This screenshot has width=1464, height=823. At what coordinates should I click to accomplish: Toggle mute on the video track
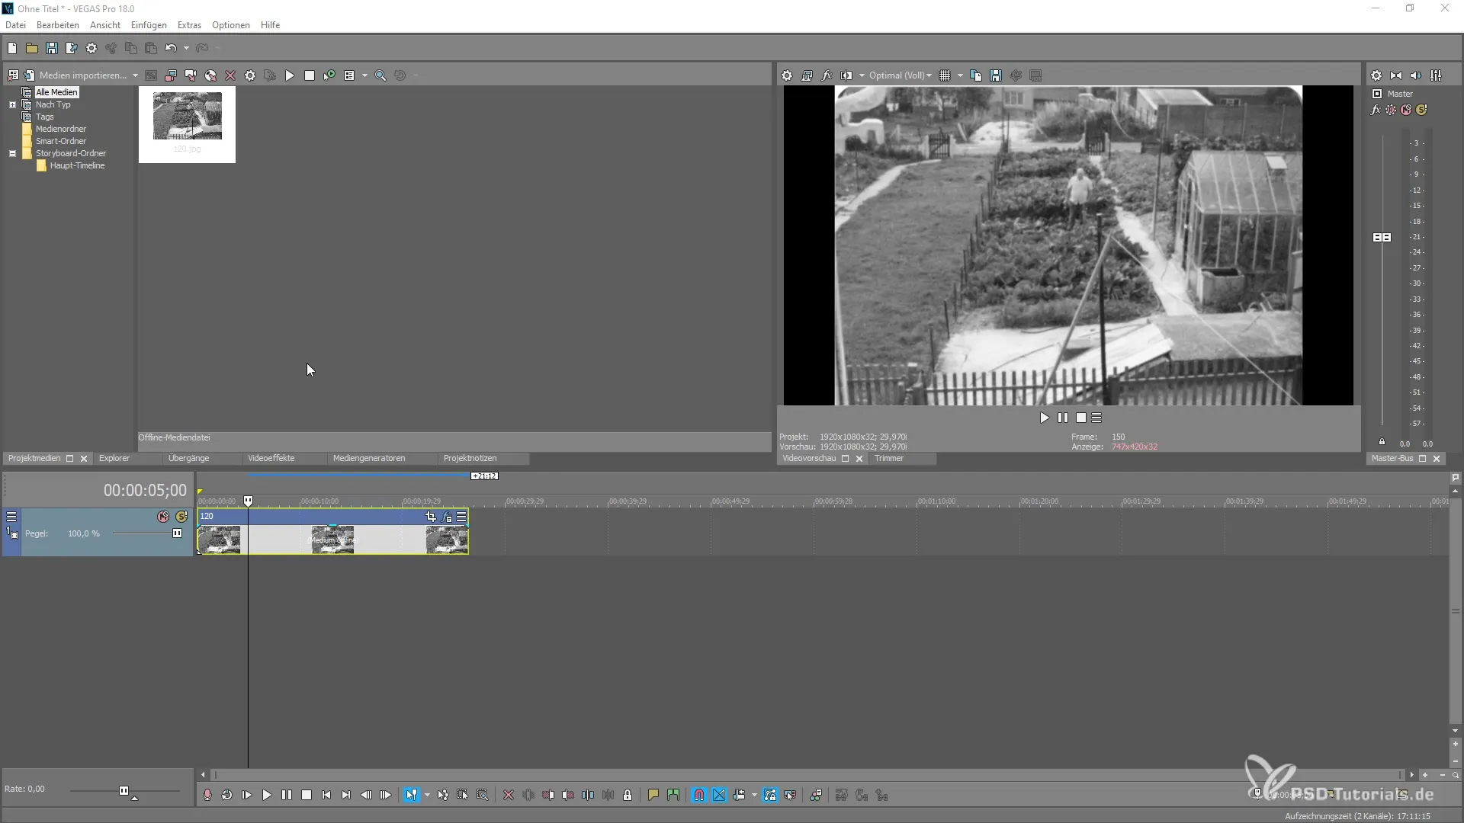pyautogui.click(x=163, y=517)
